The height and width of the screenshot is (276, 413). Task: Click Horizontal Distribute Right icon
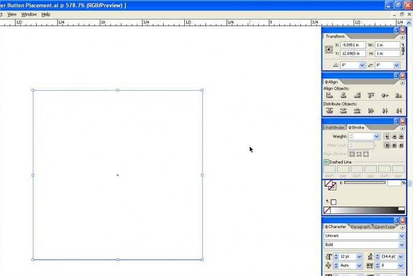(x=399, y=111)
